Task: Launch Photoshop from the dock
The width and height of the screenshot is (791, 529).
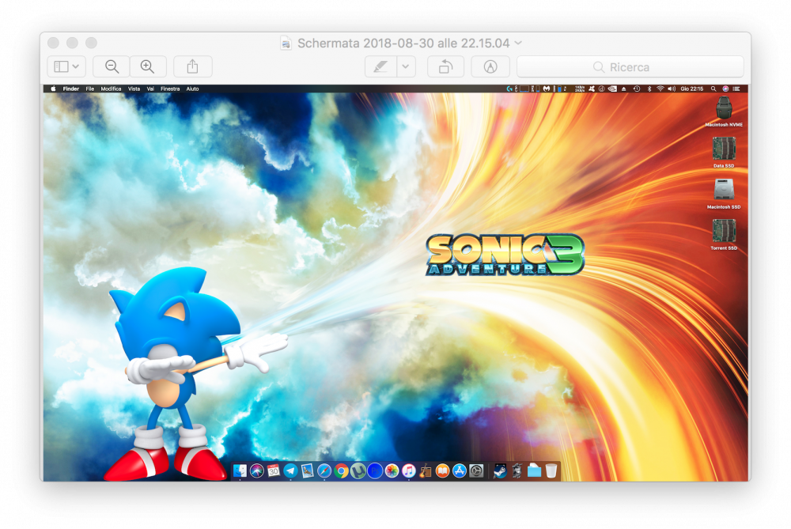Action: 375,471
